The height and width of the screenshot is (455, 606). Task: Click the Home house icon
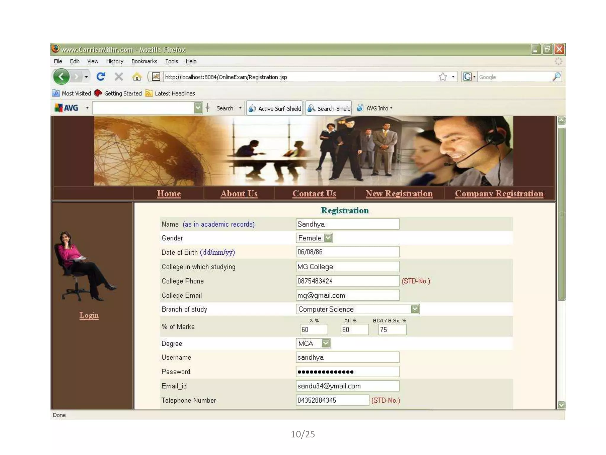137,77
